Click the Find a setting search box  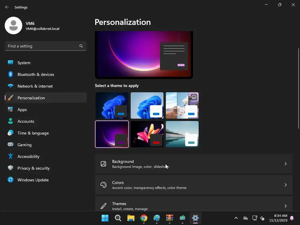pos(46,46)
